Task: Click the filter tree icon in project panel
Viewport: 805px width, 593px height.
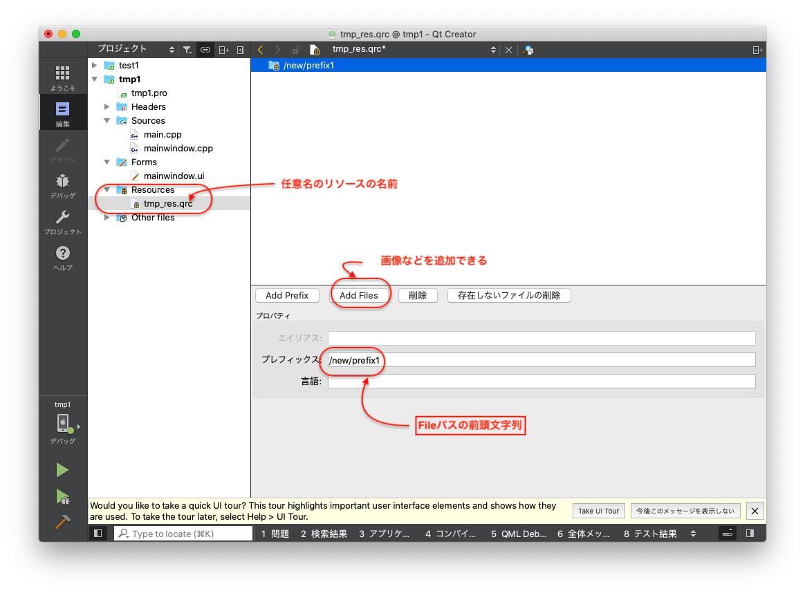Action: click(187, 50)
